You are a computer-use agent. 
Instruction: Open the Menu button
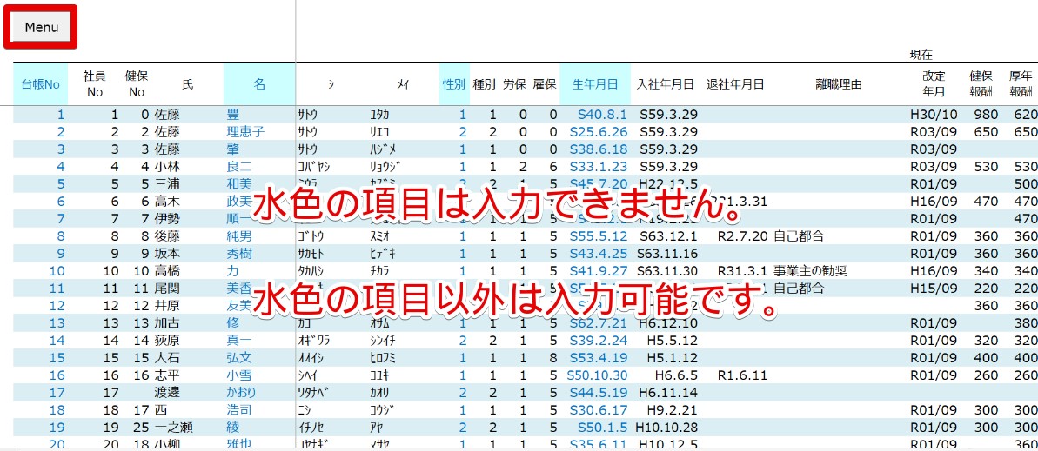click(x=41, y=27)
